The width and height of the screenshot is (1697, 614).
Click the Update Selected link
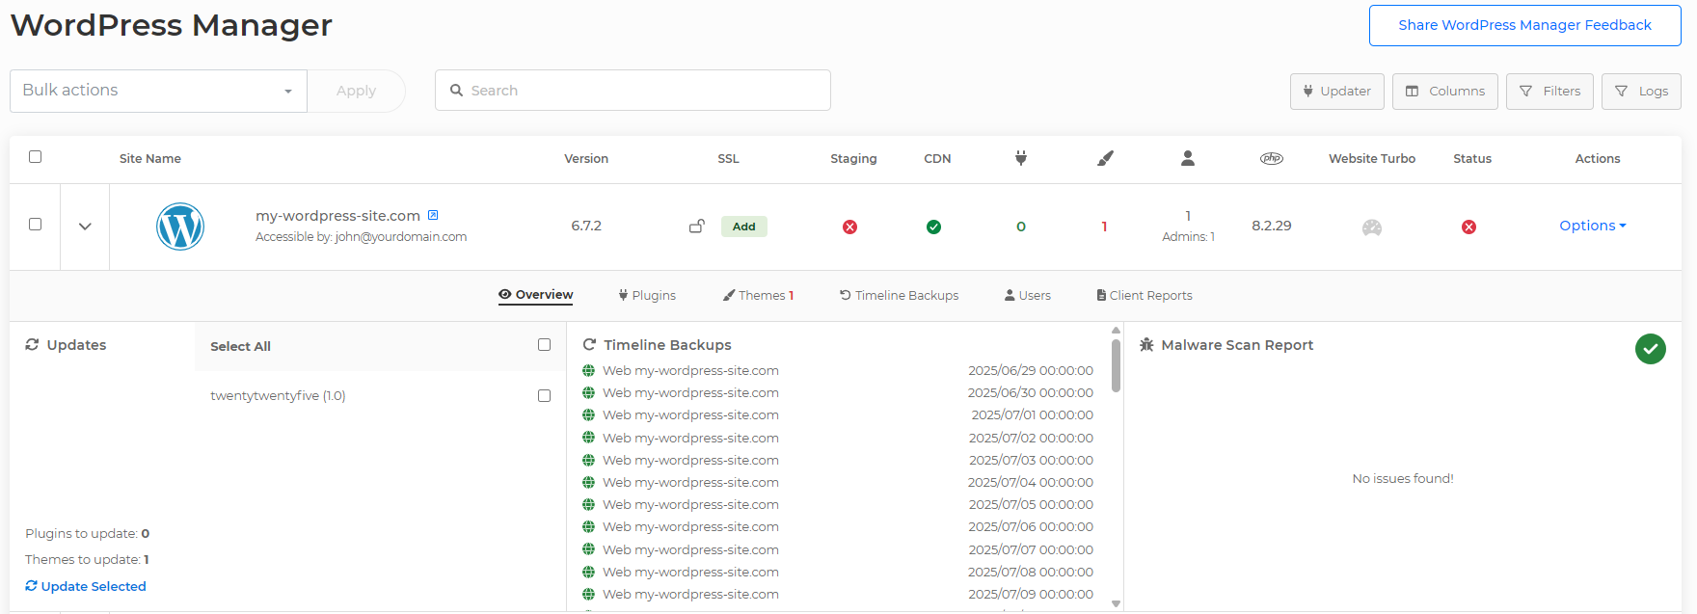click(86, 586)
